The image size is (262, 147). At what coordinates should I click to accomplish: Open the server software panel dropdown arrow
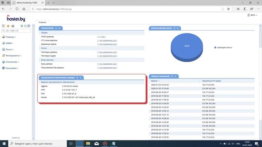click(80, 78)
